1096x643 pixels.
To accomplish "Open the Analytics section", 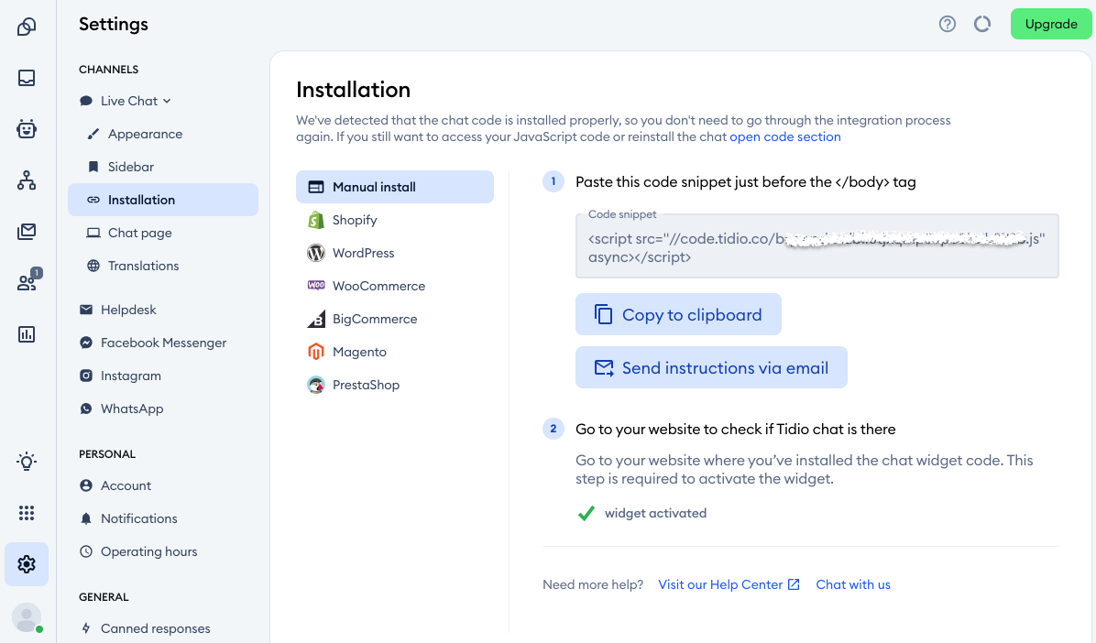I will click(26, 334).
